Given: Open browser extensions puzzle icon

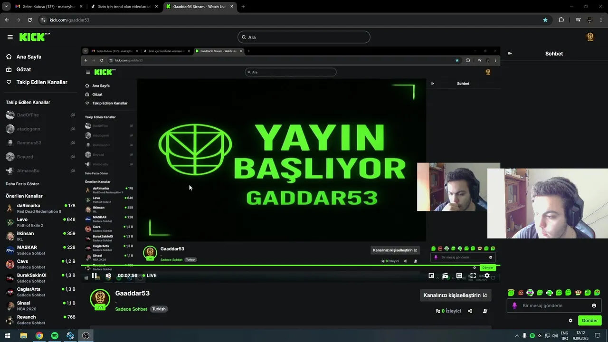Looking at the screenshot, I should tap(561, 20).
